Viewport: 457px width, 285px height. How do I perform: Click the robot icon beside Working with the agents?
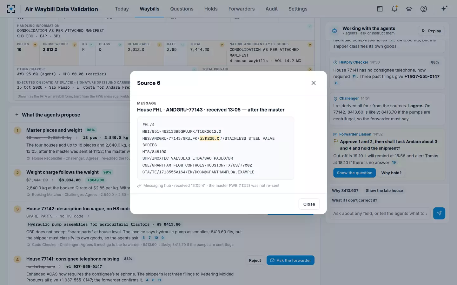click(334, 31)
